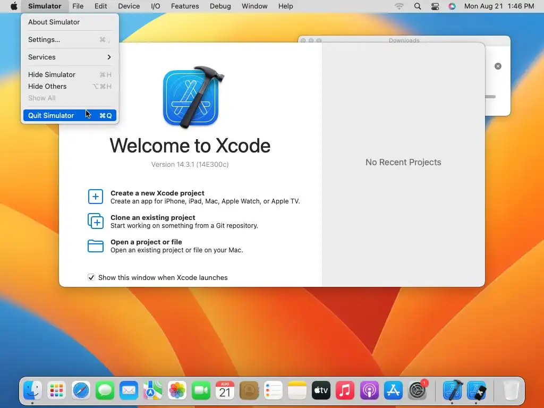Image resolution: width=544 pixels, height=408 pixels.
Task: Click the clone existing project icon
Action: (x=96, y=221)
